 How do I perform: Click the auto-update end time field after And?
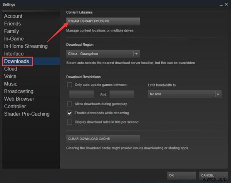[122, 94]
